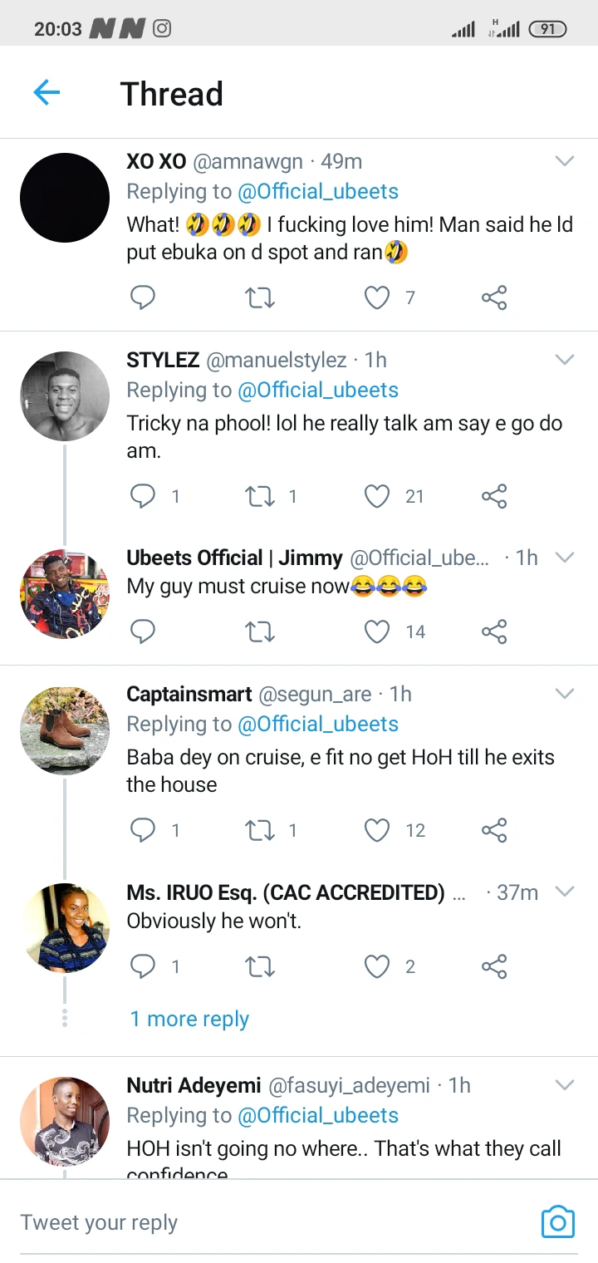Open Instagram notification in status bar
Screen dimensions: 598x1263
(162, 29)
